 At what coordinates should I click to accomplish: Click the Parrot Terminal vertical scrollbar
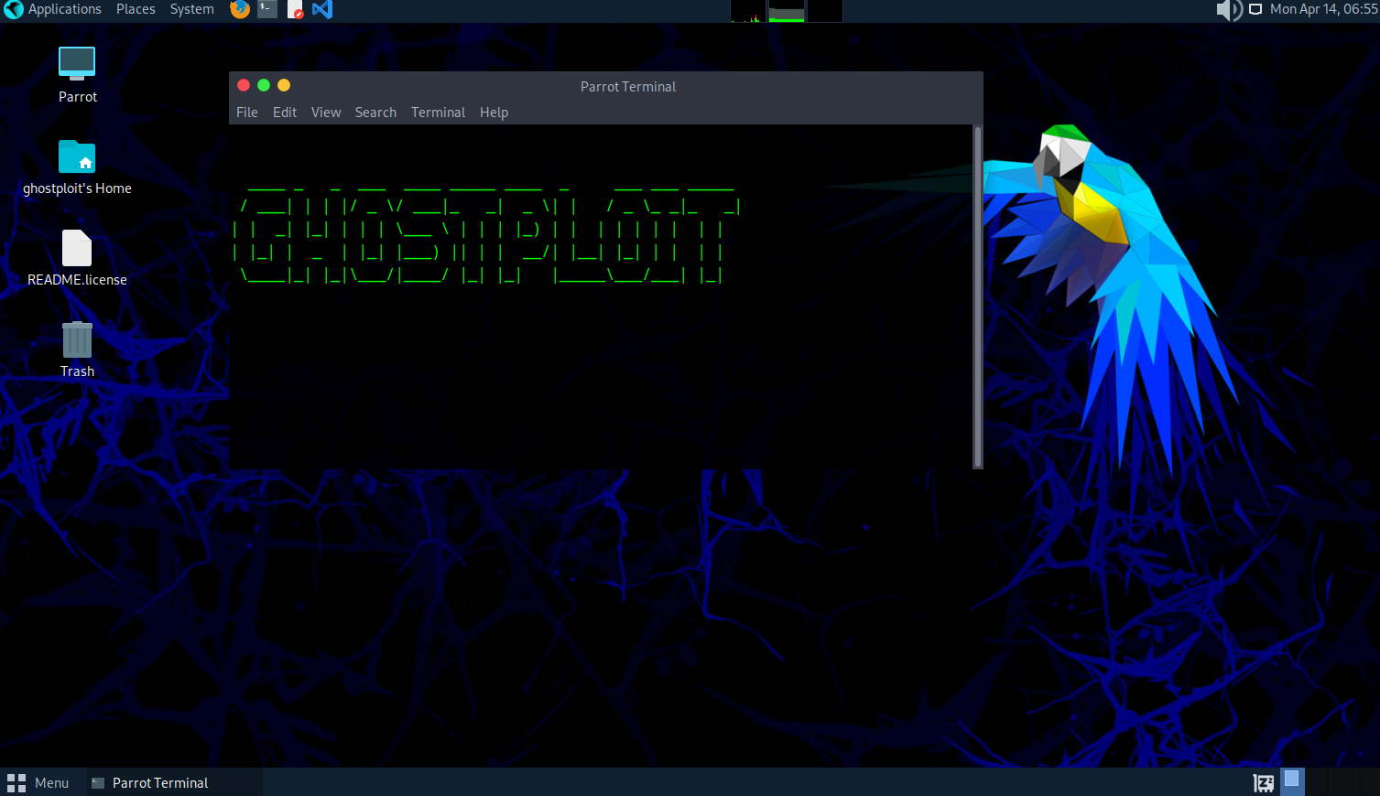coord(978,296)
